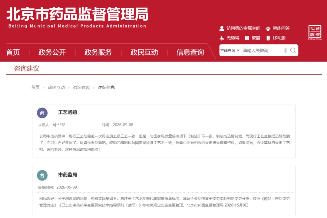Click the 详细信息 breadcrumb text
This screenshot has height=218, width=327.
click(x=106, y=87)
